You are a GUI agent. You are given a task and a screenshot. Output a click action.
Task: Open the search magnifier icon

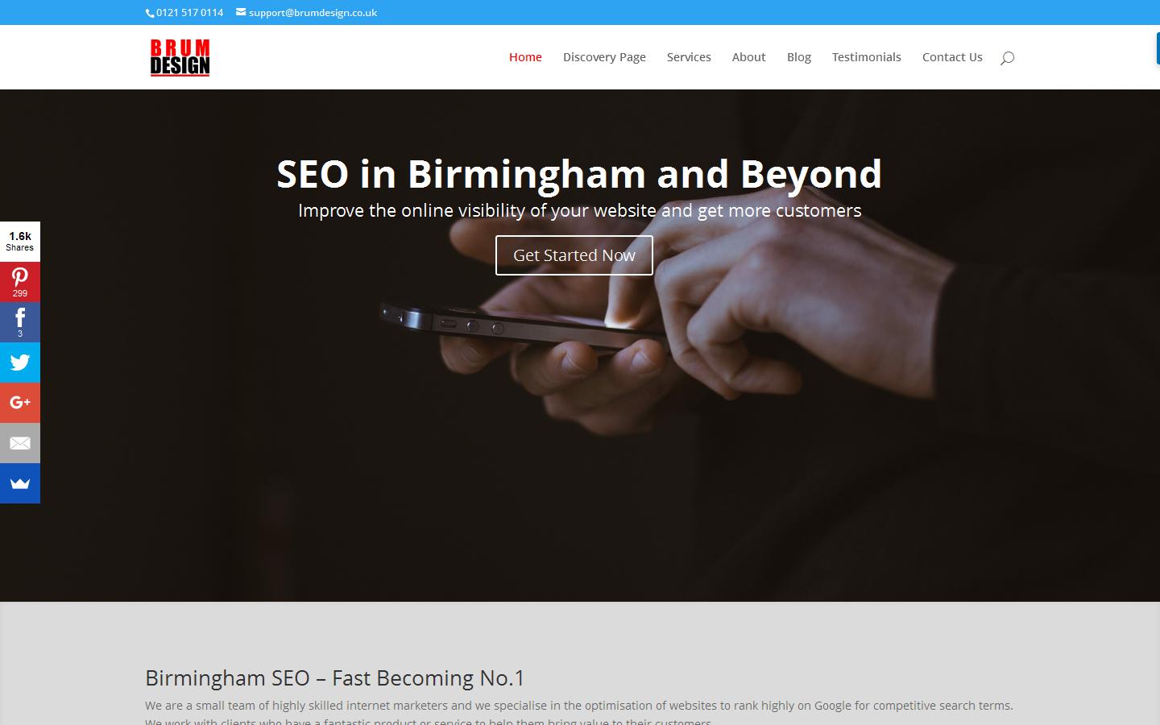pos(1007,57)
